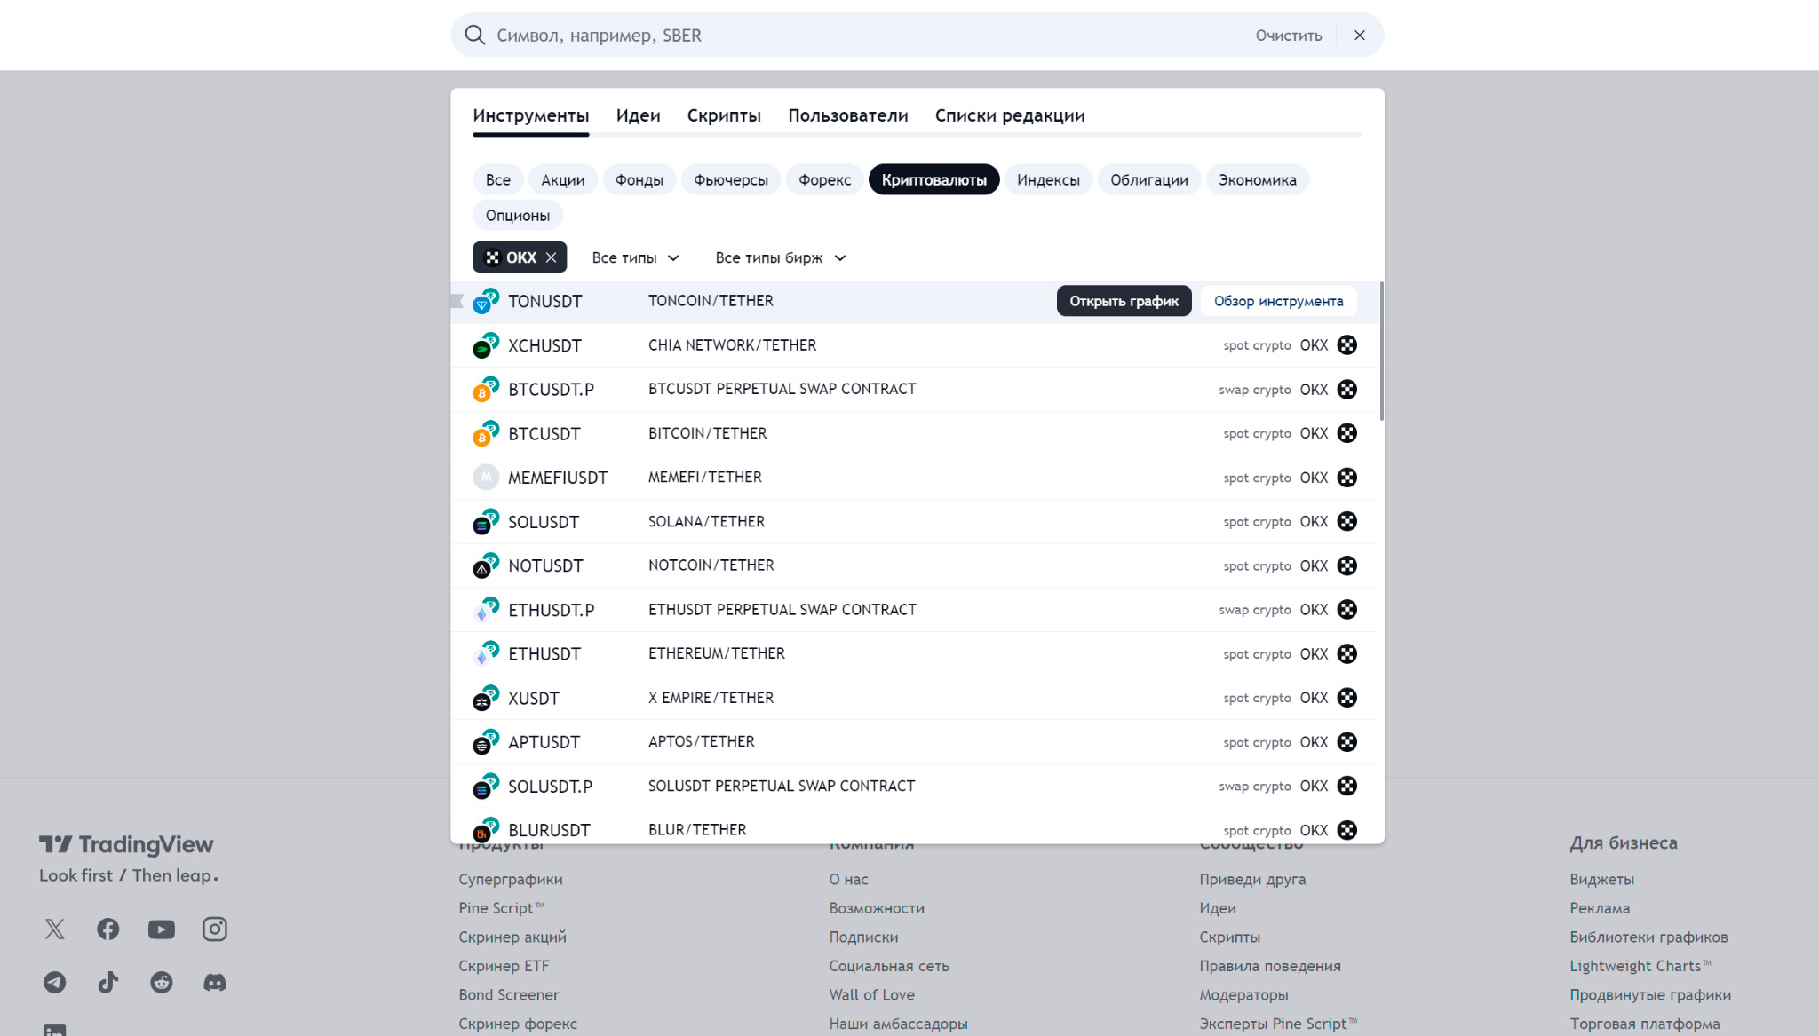Screen dimensions: 1819x1036
Task: Select the NOTCOIN/TETHER result row
Action: pos(917,566)
